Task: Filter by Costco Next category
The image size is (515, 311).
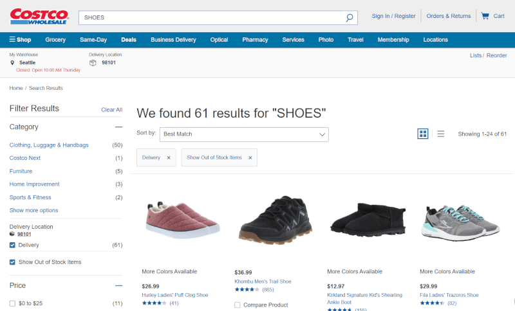Action: pyautogui.click(x=25, y=158)
